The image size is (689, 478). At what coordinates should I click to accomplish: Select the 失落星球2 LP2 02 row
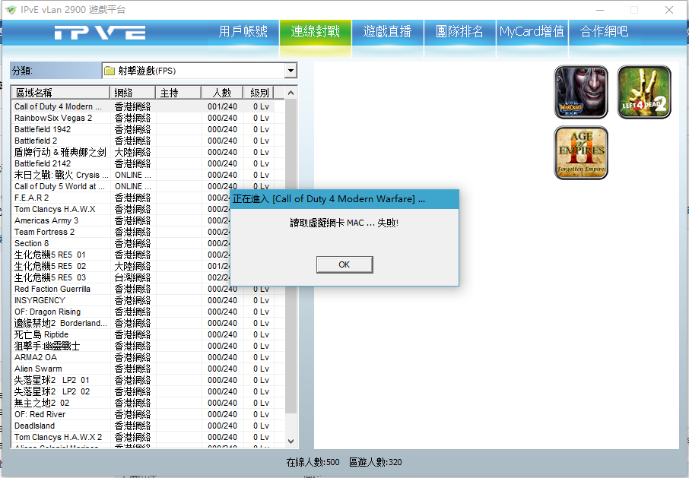[148, 392]
